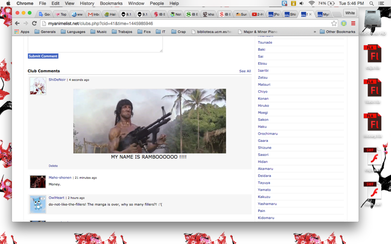Viewport: 391px width, 244px height.
Task: Click the volume speaker icon in the menu bar
Action: pos(302,3)
